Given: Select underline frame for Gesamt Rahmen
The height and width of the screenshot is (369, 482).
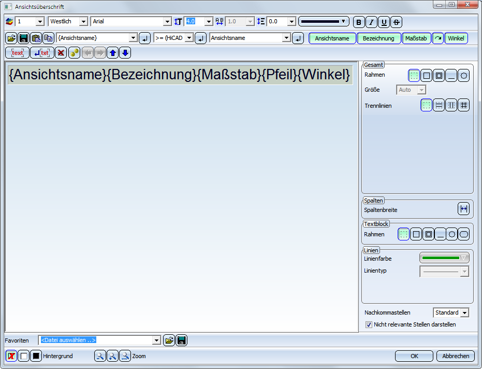Looking at the screenshot, I should pyautogui.click(x=451, y=75).
